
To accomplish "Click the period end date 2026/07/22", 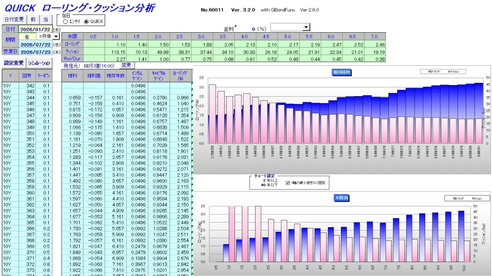I will tap(35, 45).
